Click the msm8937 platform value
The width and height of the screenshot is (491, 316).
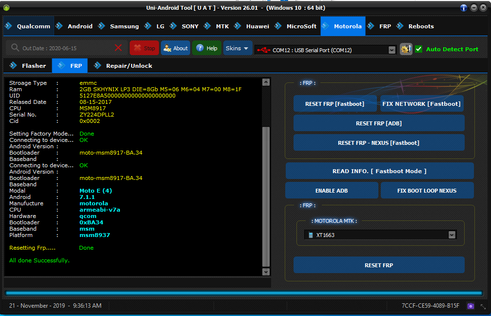pos(95,235)
